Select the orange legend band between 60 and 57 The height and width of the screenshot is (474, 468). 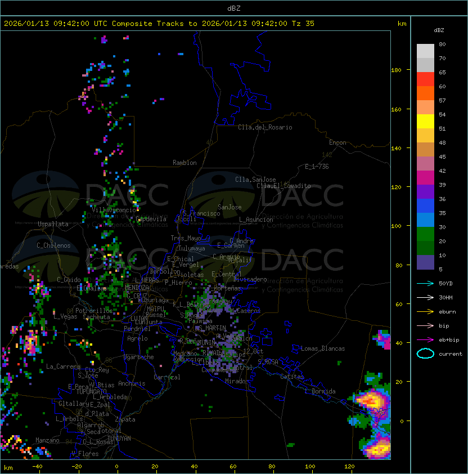[425, 93]
